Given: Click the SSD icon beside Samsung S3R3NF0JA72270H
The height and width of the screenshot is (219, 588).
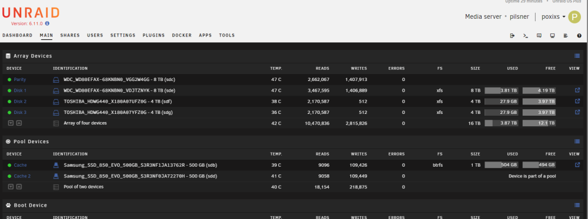Looking at the screenshot, I should coord(56,176).
